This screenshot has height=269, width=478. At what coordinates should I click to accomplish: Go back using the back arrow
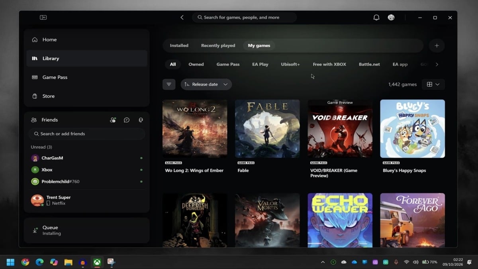click(x=182, y=18)
